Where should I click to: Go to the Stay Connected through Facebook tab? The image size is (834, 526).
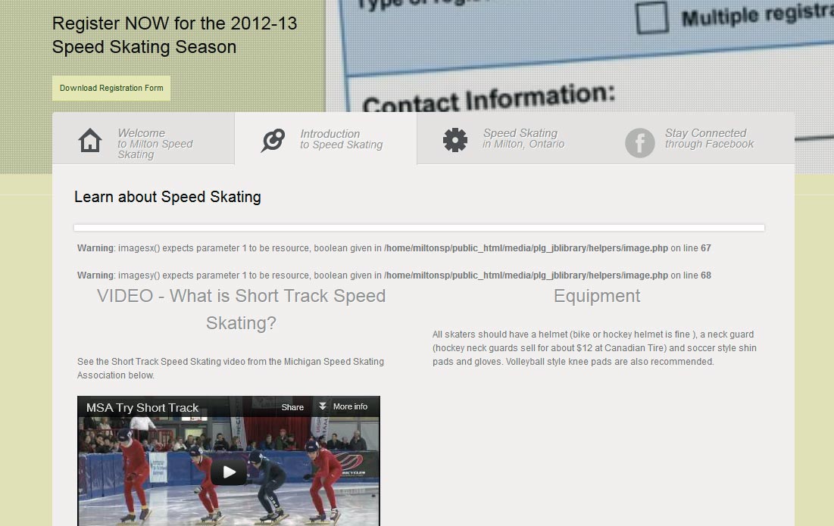pyautogui.click(x=698, y=139)
